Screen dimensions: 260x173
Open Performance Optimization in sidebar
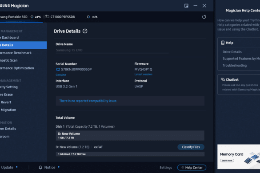[17, 68]
